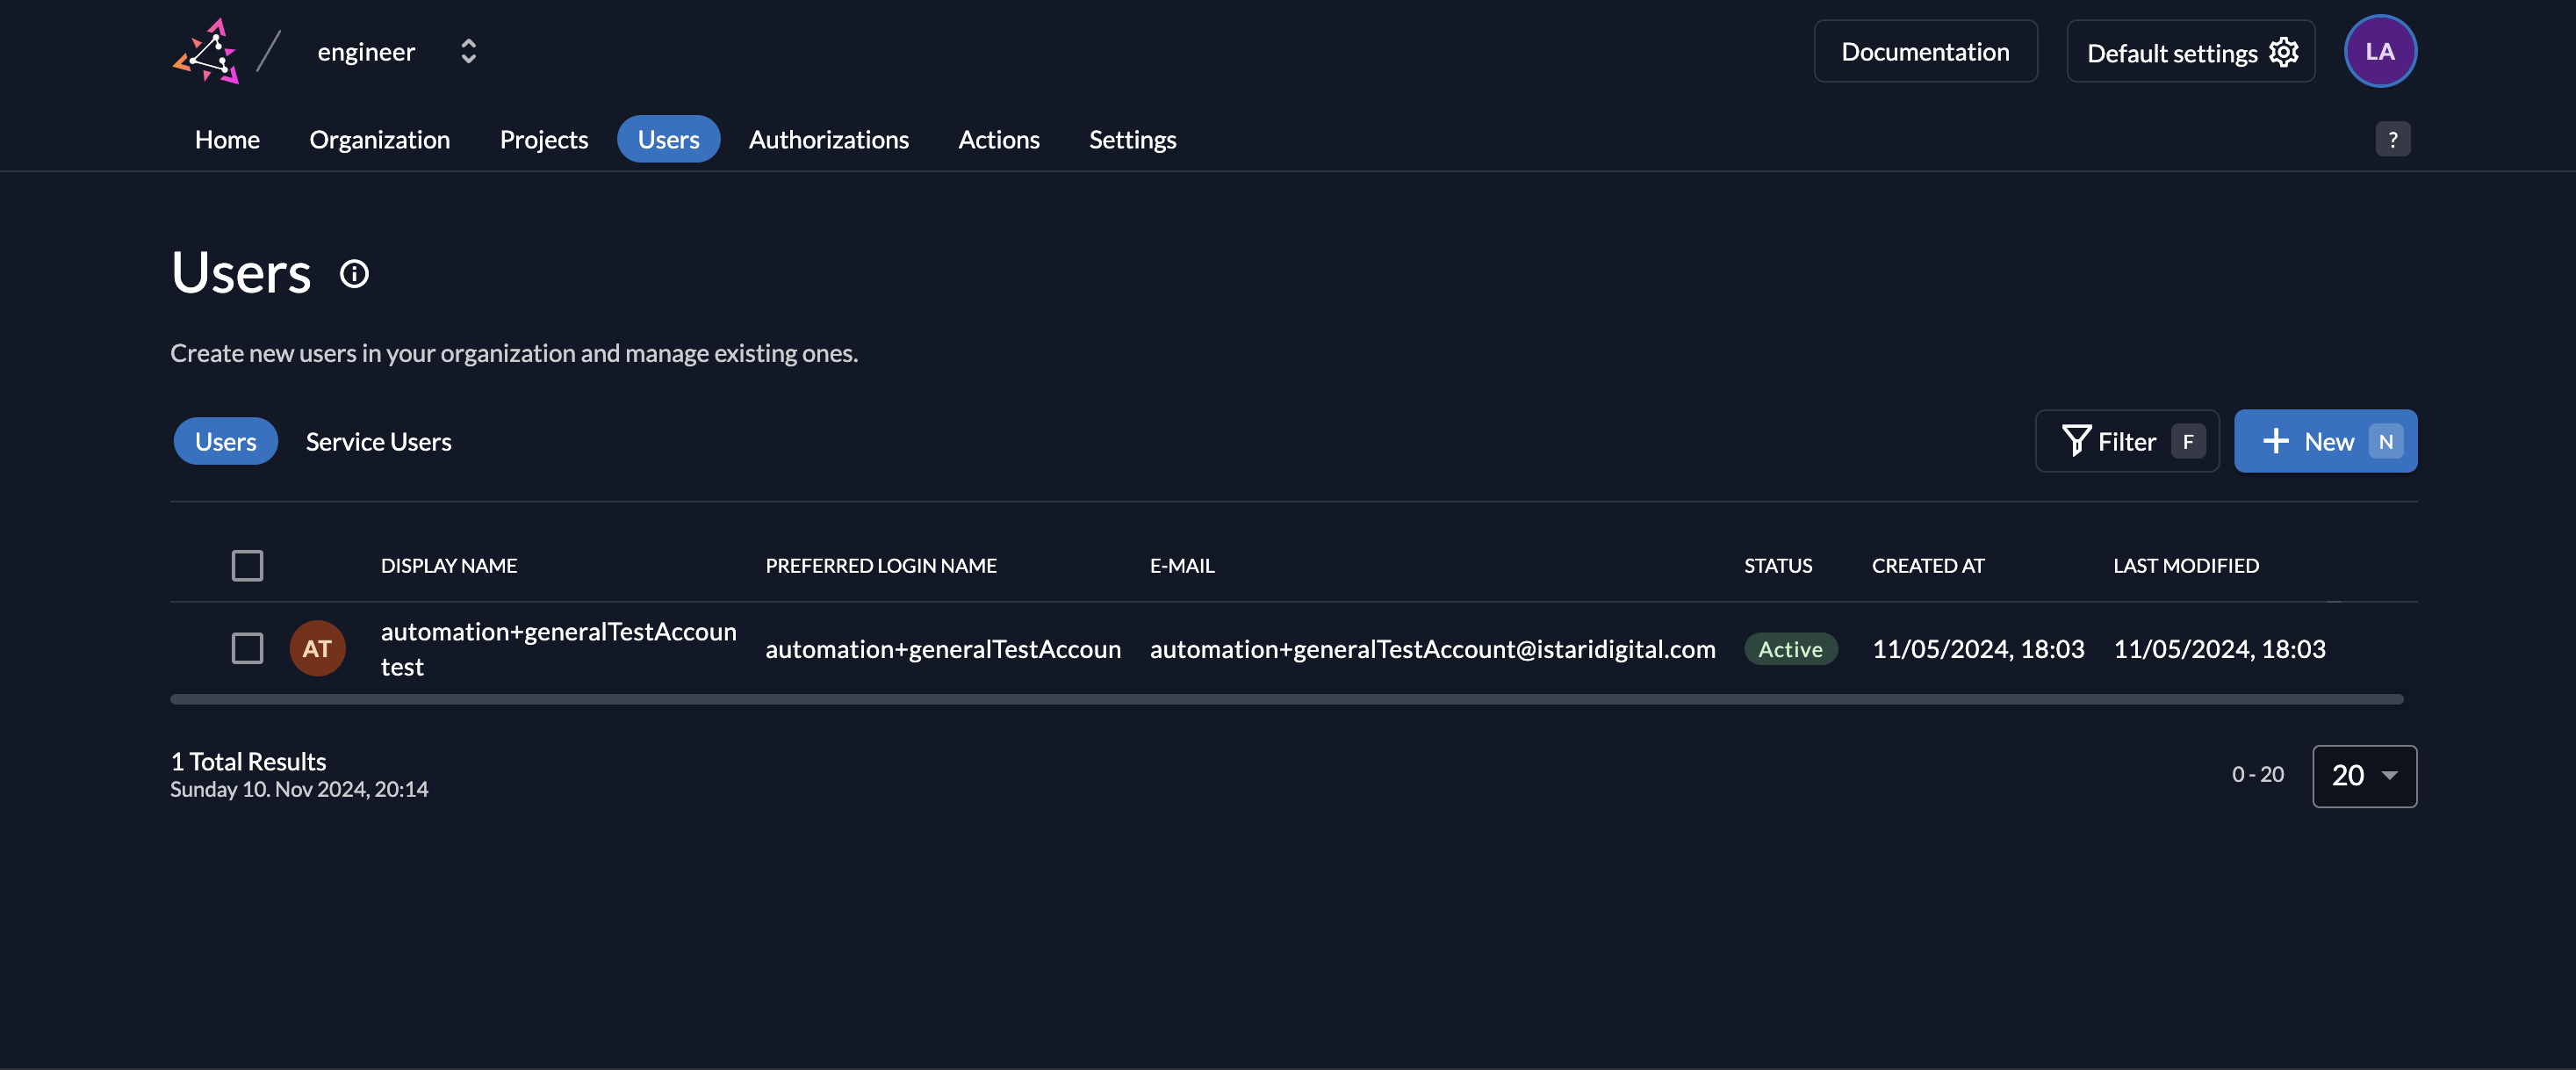Screen dimensions: 2576x1070
Task: Click the plus icon on the New button
Action: click(x=2277, y=440)
